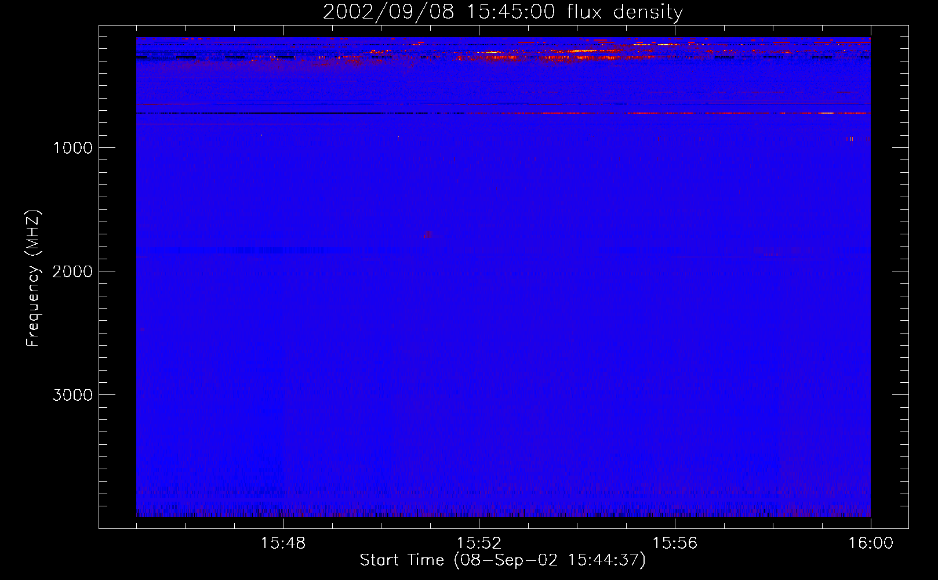Click the 15:52 time tick label
938x580 pixels.
[479, 543]
